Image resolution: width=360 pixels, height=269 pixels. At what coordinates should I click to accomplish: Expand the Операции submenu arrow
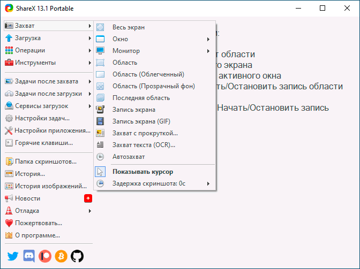(x=90, y=50)
